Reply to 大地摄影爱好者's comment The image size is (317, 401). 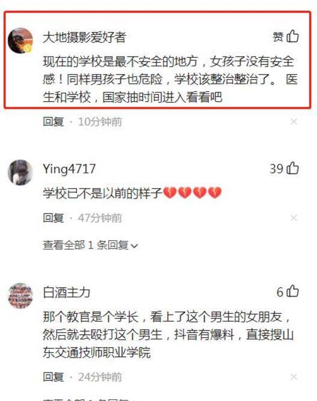(54, 122)
